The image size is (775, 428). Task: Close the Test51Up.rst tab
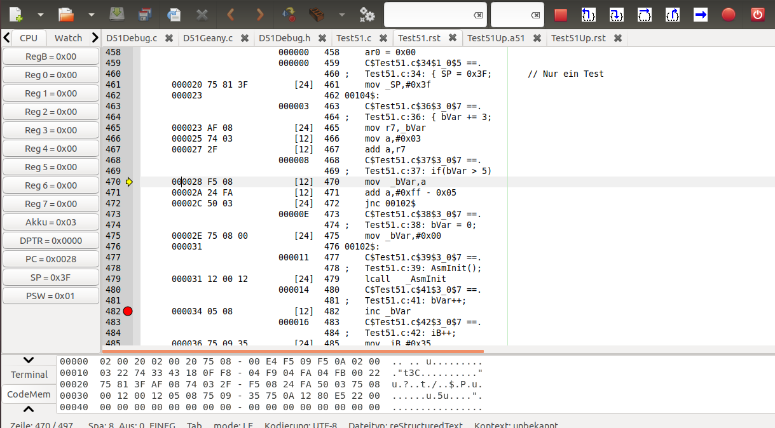coord(618,38)
